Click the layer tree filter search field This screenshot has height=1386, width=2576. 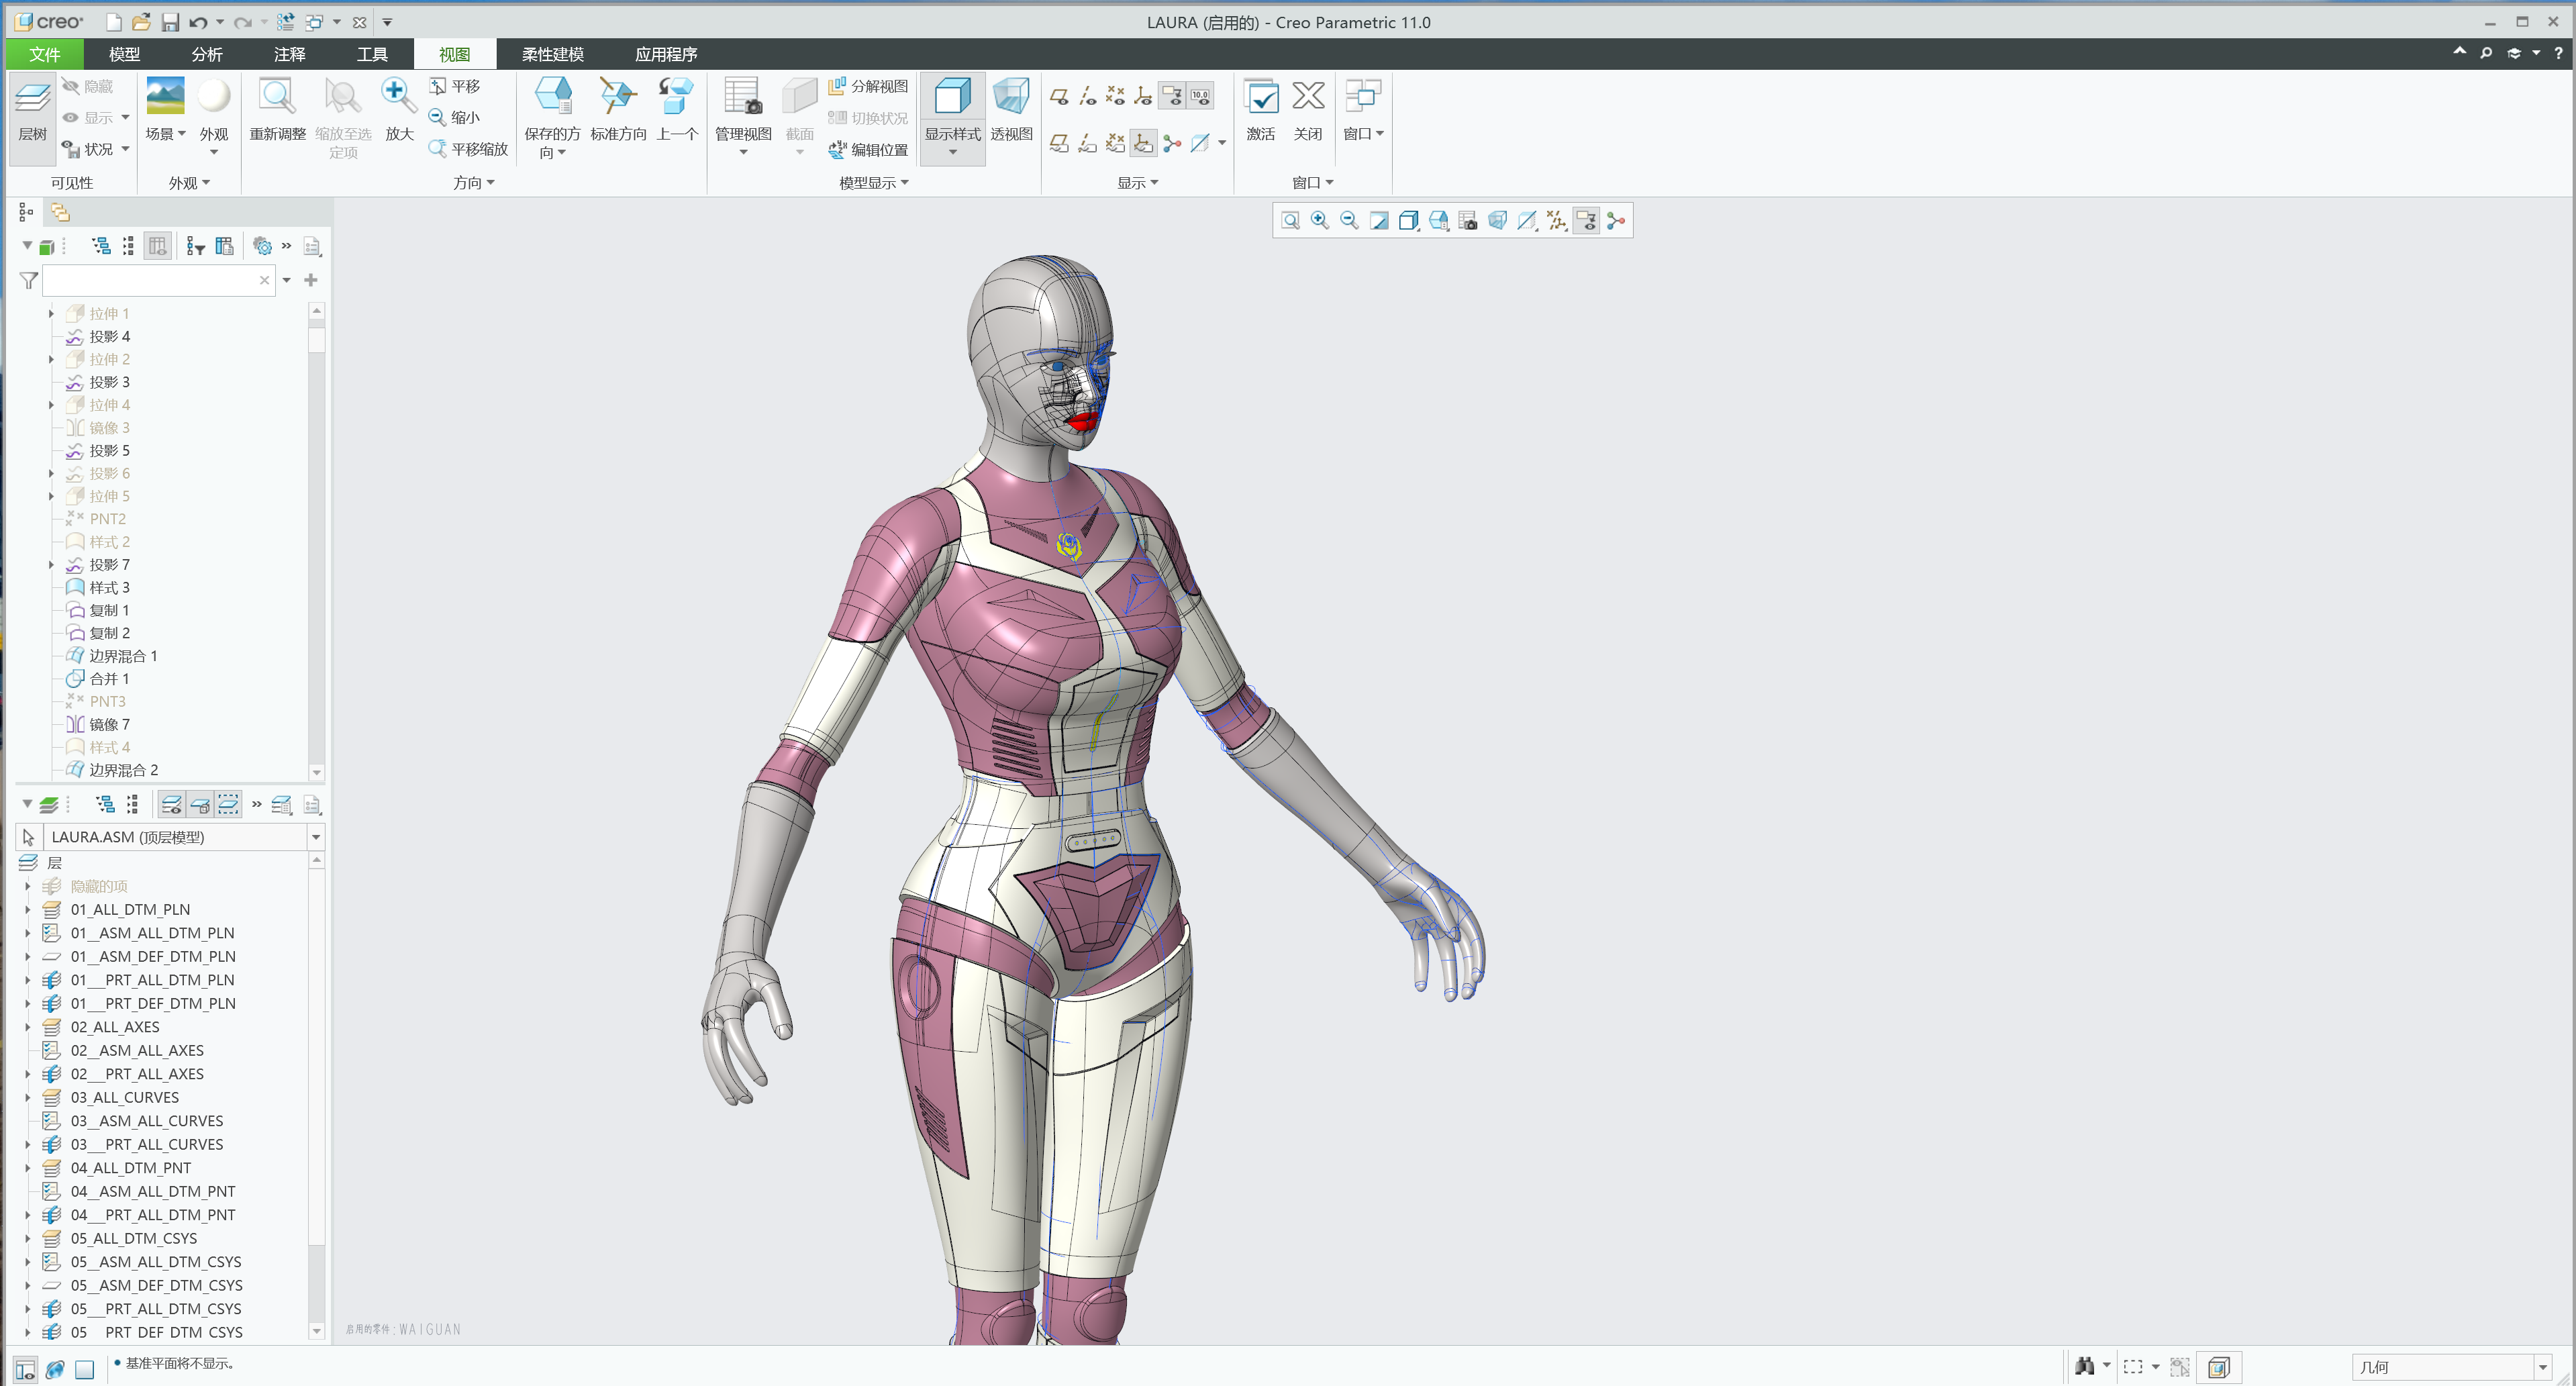150,281
